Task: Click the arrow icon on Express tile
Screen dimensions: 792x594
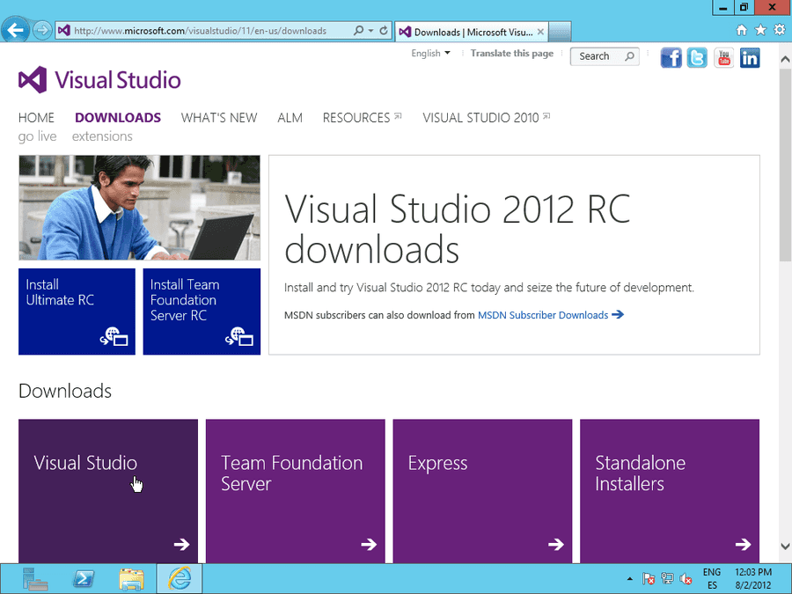Action: click(556, 544)
